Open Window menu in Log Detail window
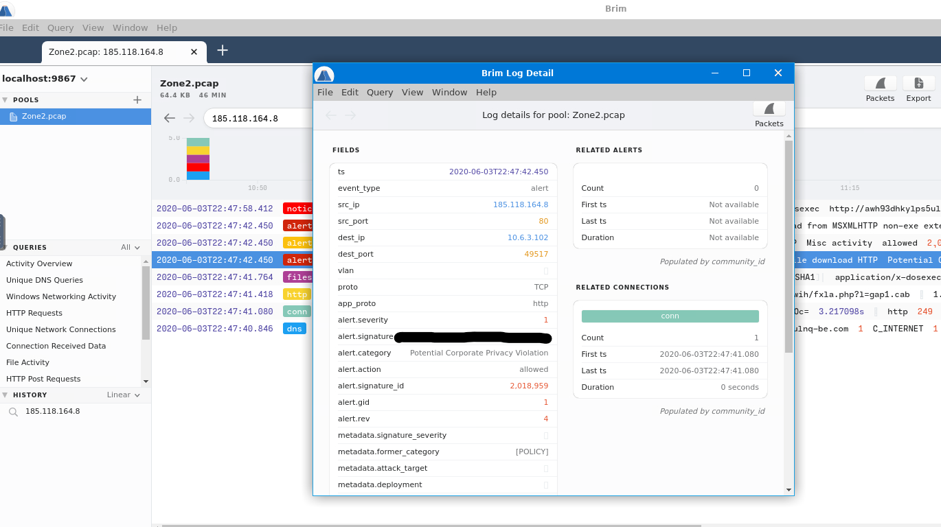Viewport: 941px width, 527px height. pos(449,93)
